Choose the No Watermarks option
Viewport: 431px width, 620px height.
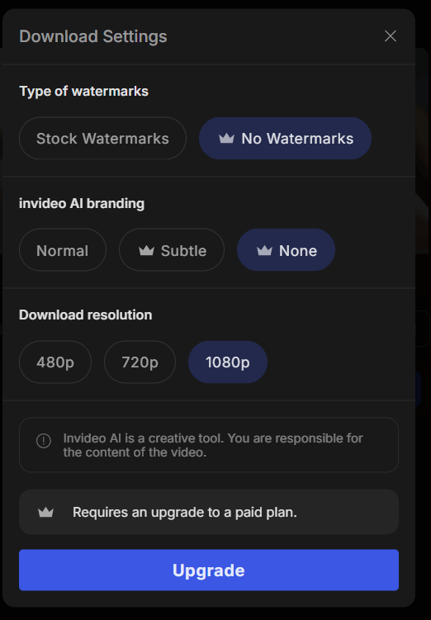pos(285,139)
